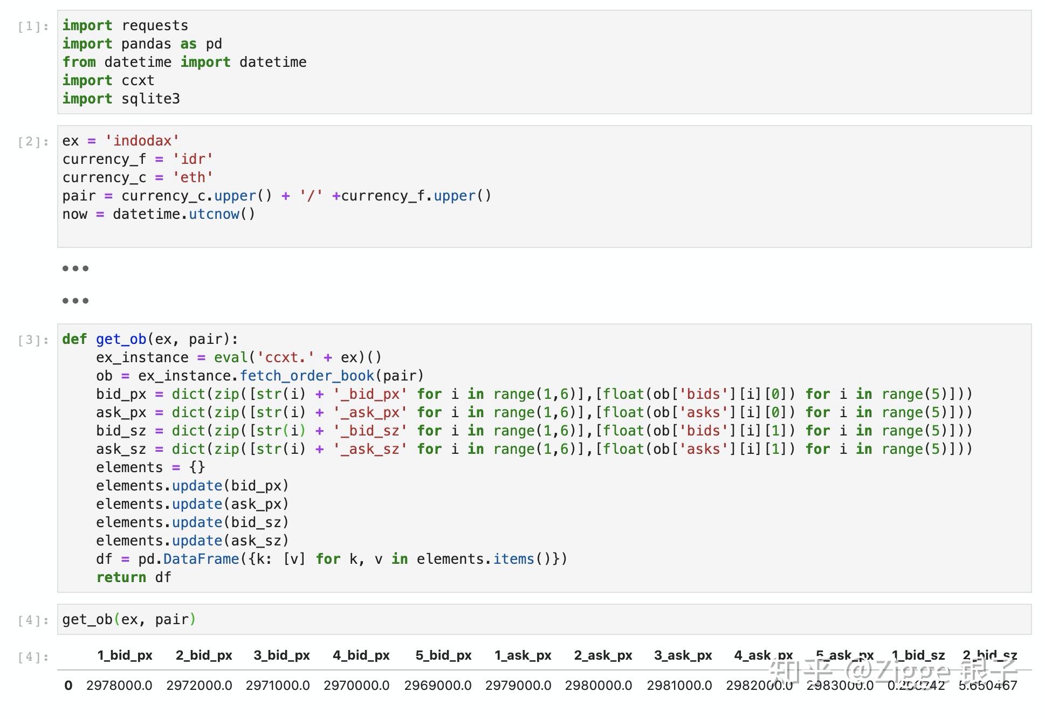Click the 1_bid_px column header
This screenshot has height=719, width=1045.
point(125,655)
